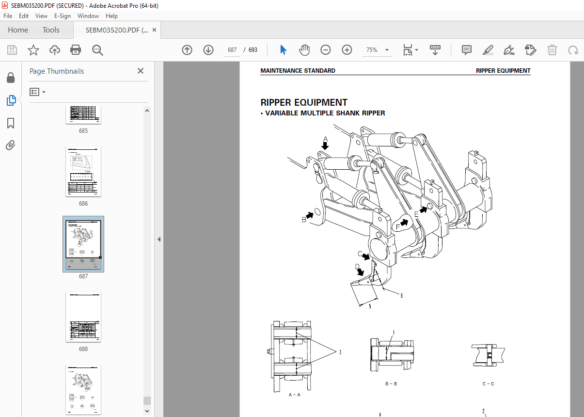Screen dimensions: 584x417
Task: Click the C – C section label
Action: (x=489, y=384)
